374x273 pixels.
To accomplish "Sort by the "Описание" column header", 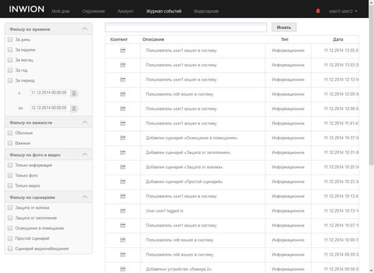I will [153, 40].
